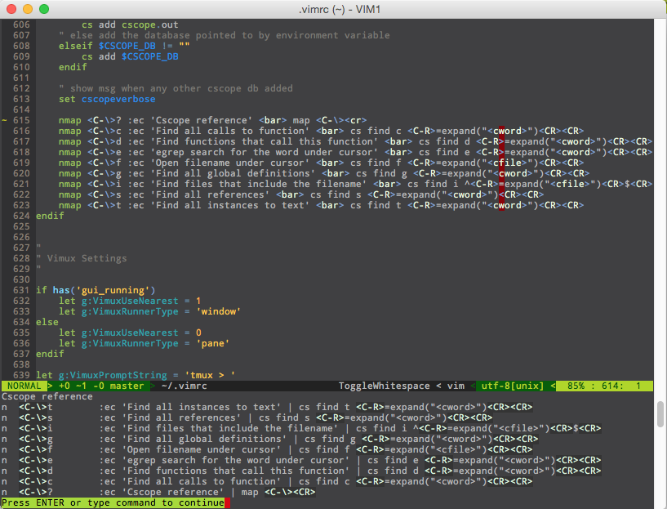Click the '<C-\>c' mapping row in message output
667x509 pixels.
267,482
